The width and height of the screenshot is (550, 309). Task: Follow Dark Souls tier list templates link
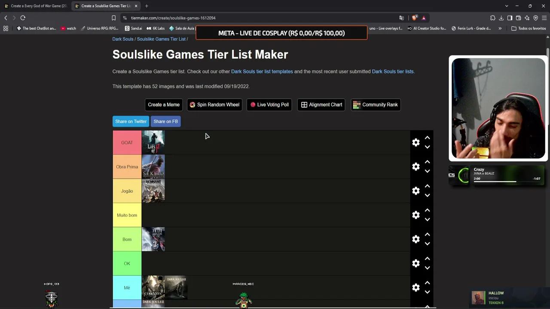(x=262, y=72)
